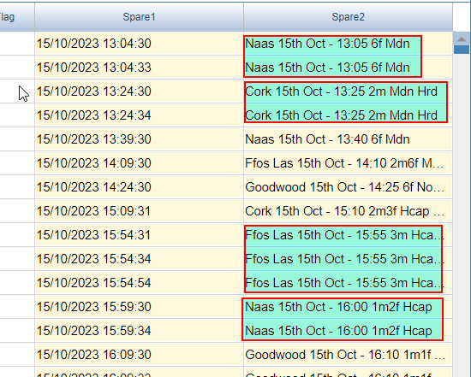Select cell 15/10/2023 13:39:30
Viewport: 471px width, 377px height.
[139, 139]
